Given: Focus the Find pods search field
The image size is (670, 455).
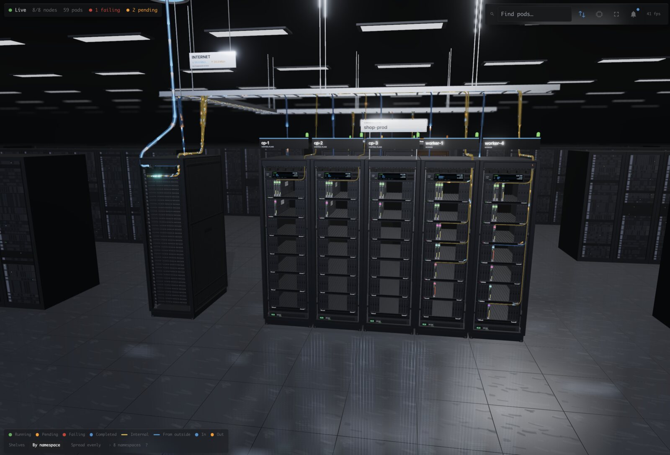Looking at the screenshot, I should 534,14.
